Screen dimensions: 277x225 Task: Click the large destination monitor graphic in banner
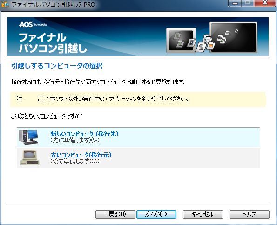pos(233,37)
